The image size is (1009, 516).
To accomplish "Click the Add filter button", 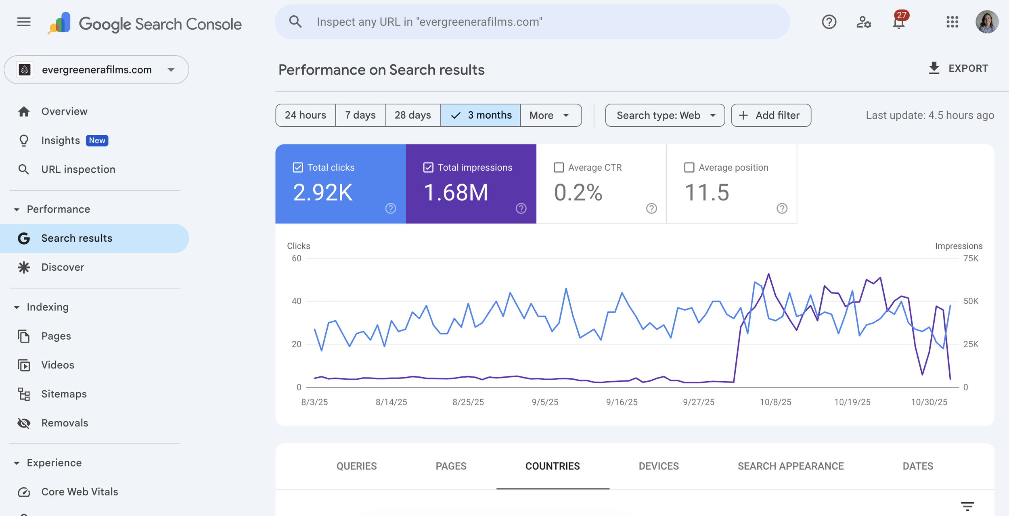I will tap(770, 115).
